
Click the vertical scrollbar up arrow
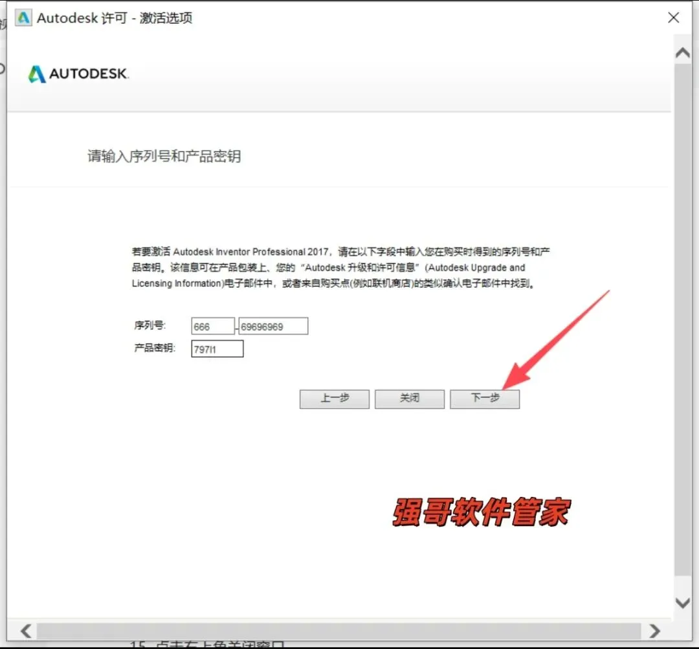(x=682, y=52)
